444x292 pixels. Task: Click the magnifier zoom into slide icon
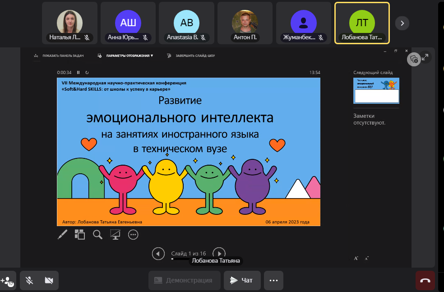[x=97, y=234]
